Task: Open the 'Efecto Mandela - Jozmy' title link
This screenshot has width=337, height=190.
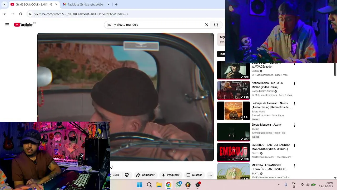Action: 266,125
